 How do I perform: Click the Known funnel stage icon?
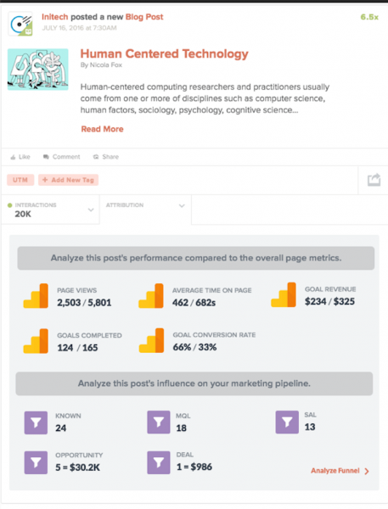pyautogui.click(x=36, y=422)
